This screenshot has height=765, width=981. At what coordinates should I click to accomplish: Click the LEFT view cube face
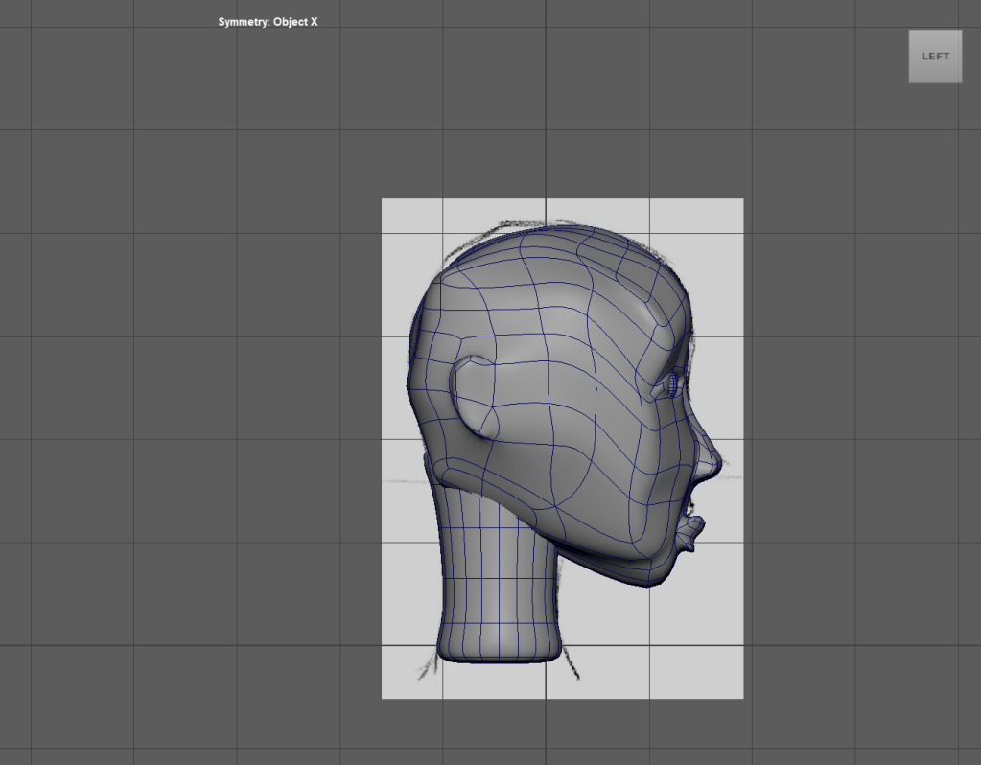pos(935,57)
